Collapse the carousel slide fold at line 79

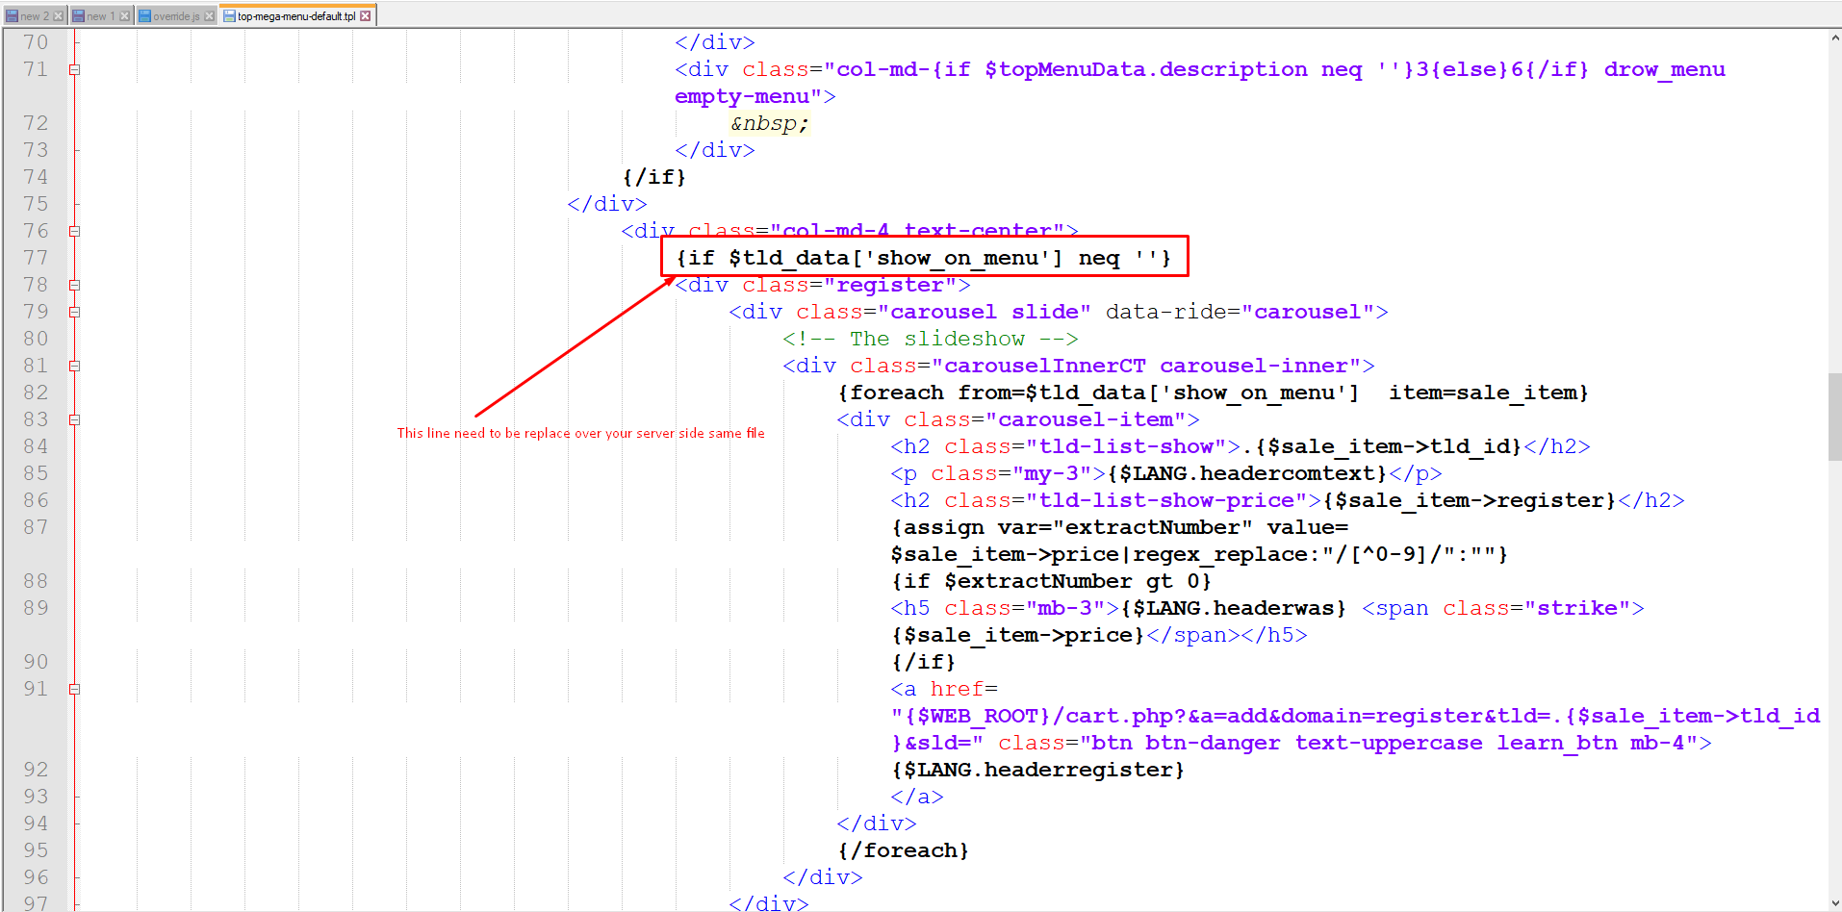coord(74,312)
